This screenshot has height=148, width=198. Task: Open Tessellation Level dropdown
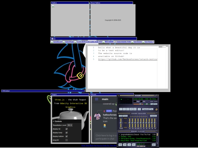70,125
